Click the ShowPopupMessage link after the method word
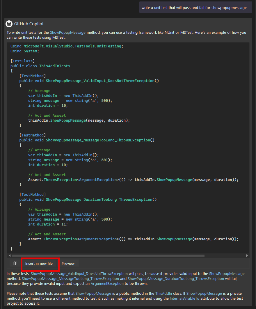This screenshot has width=256, height=309. (227, 274)
